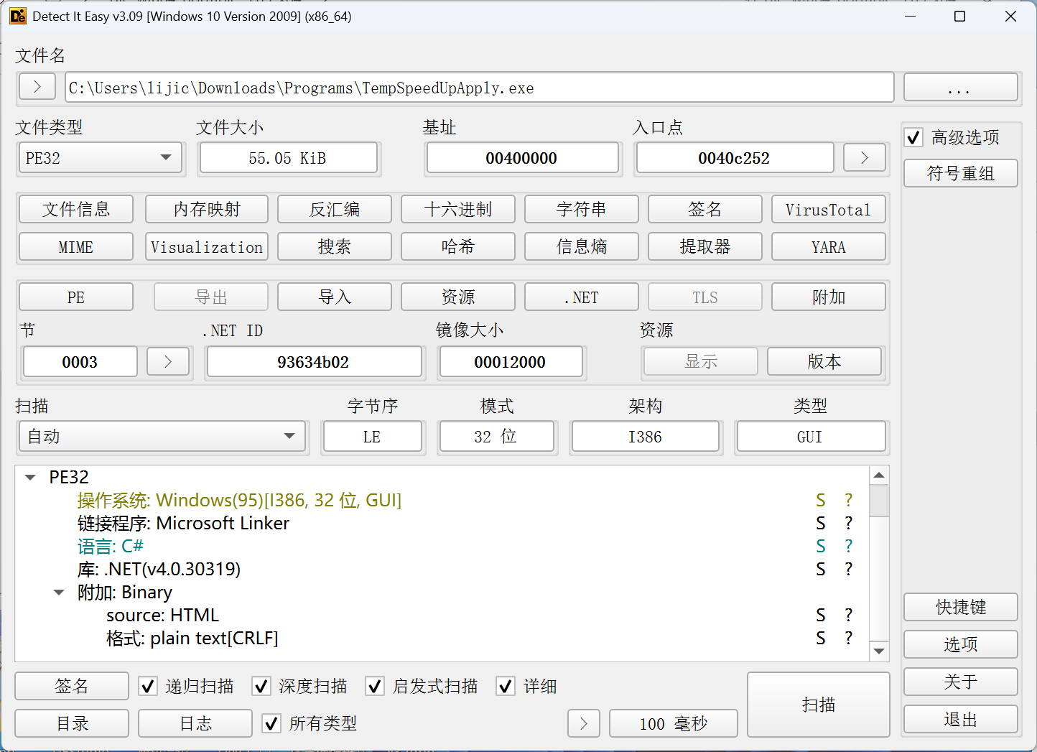Open the 日志 log button
The width and height of the screenshot is (1037, 752).
(195, 723)
